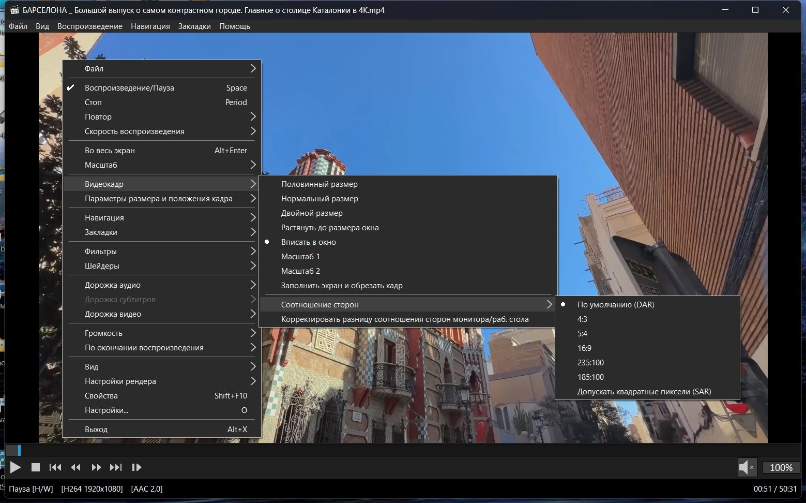Select 'Растянуть до размера окна' frame mode
806x503 pixels.
pos(329,228)
